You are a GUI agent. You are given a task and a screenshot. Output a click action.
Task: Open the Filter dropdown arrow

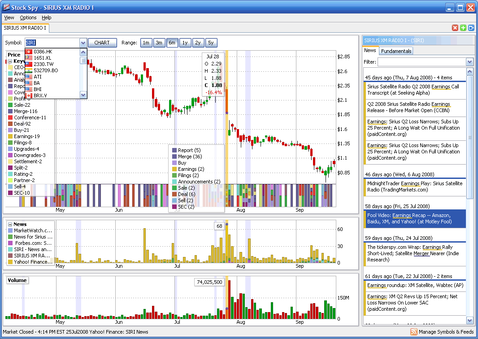(469, 62)
